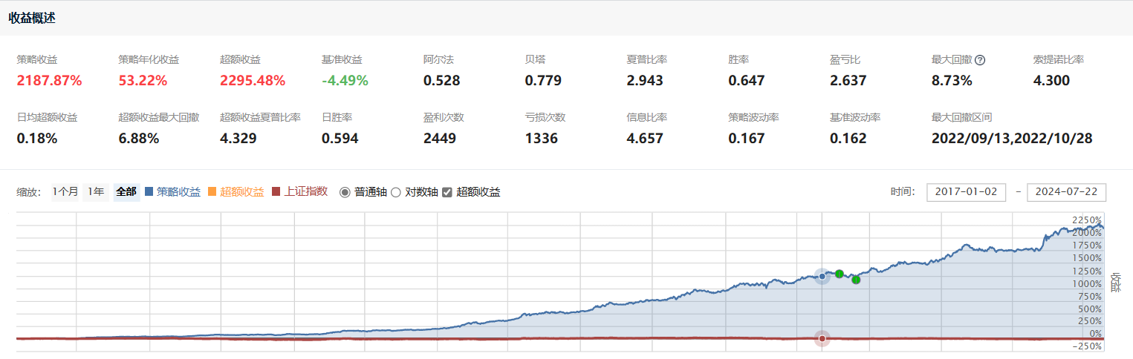Image resolution: width=1133 pixels, height=359 pixels.
Task: Click the 策略收益 value 2187.87%
Action: 49,80
